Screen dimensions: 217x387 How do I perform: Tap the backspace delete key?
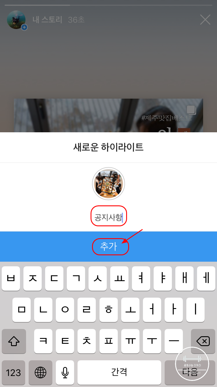pos(203,341)
